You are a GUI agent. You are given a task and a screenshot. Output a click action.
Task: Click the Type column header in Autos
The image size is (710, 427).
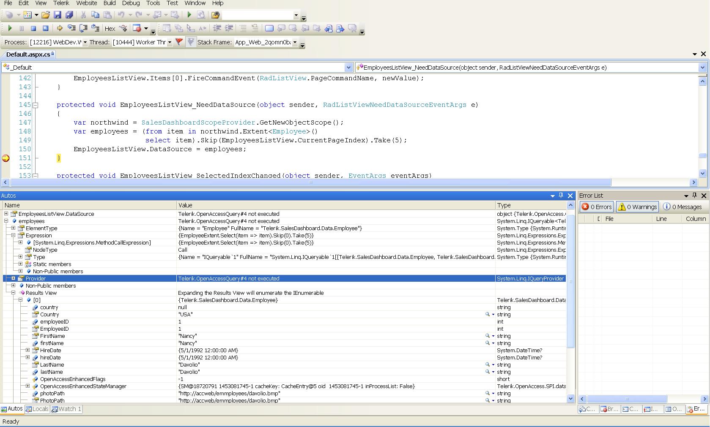coord(530,205)
